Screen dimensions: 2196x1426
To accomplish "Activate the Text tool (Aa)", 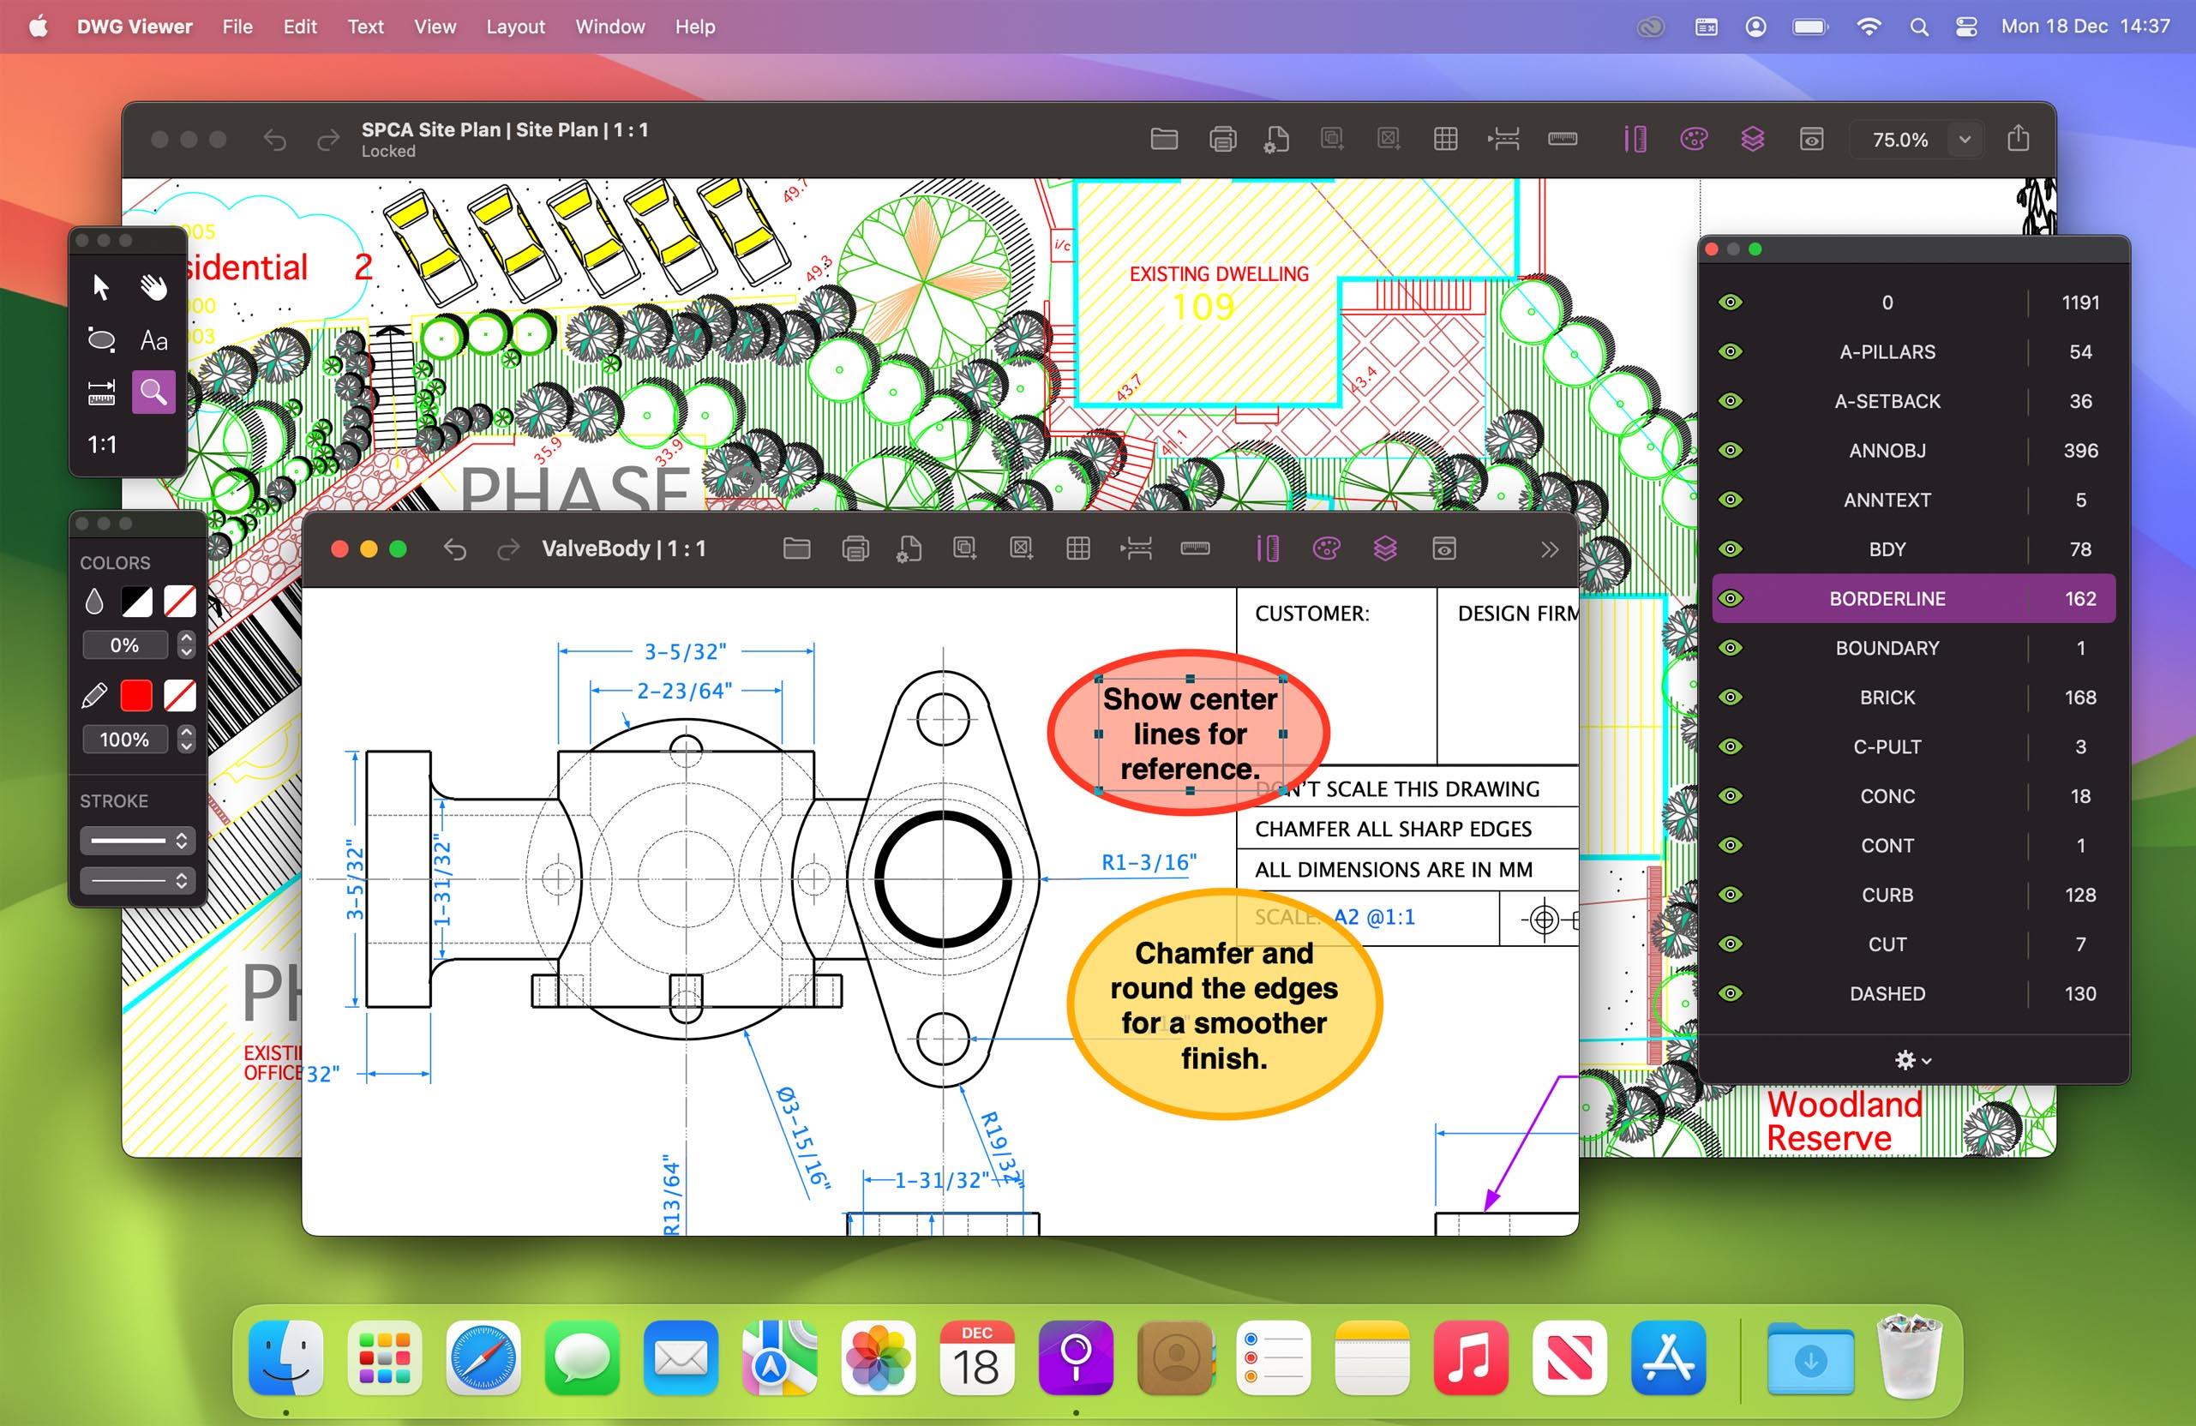I will [153, 340].
